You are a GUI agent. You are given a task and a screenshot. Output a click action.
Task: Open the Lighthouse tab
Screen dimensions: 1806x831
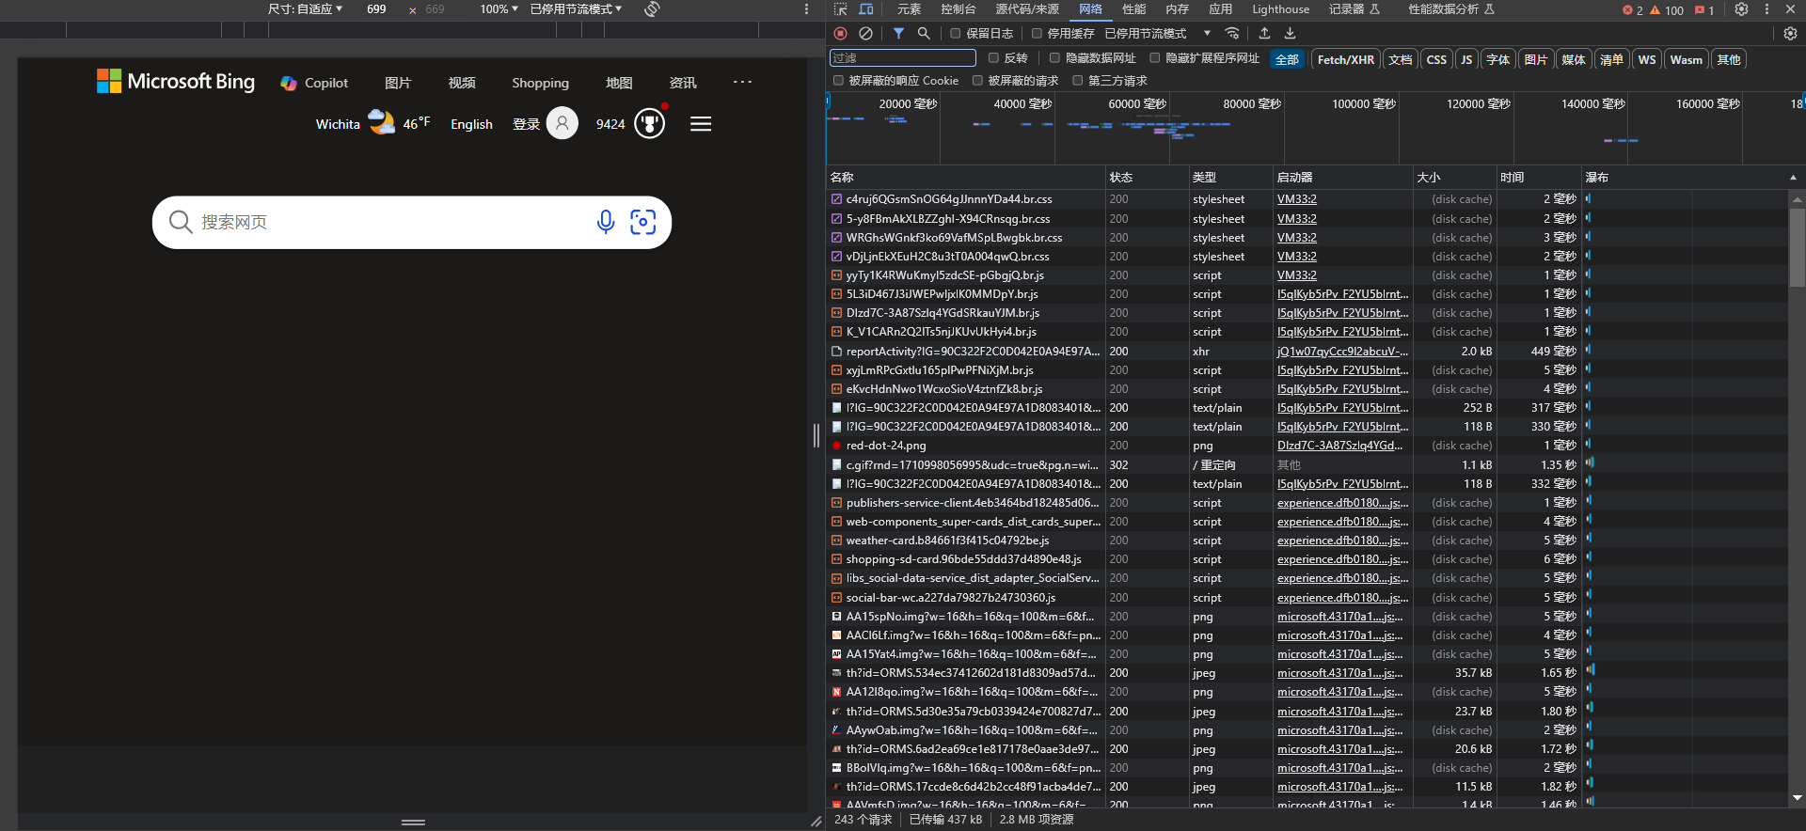[x=1280, y=9]
